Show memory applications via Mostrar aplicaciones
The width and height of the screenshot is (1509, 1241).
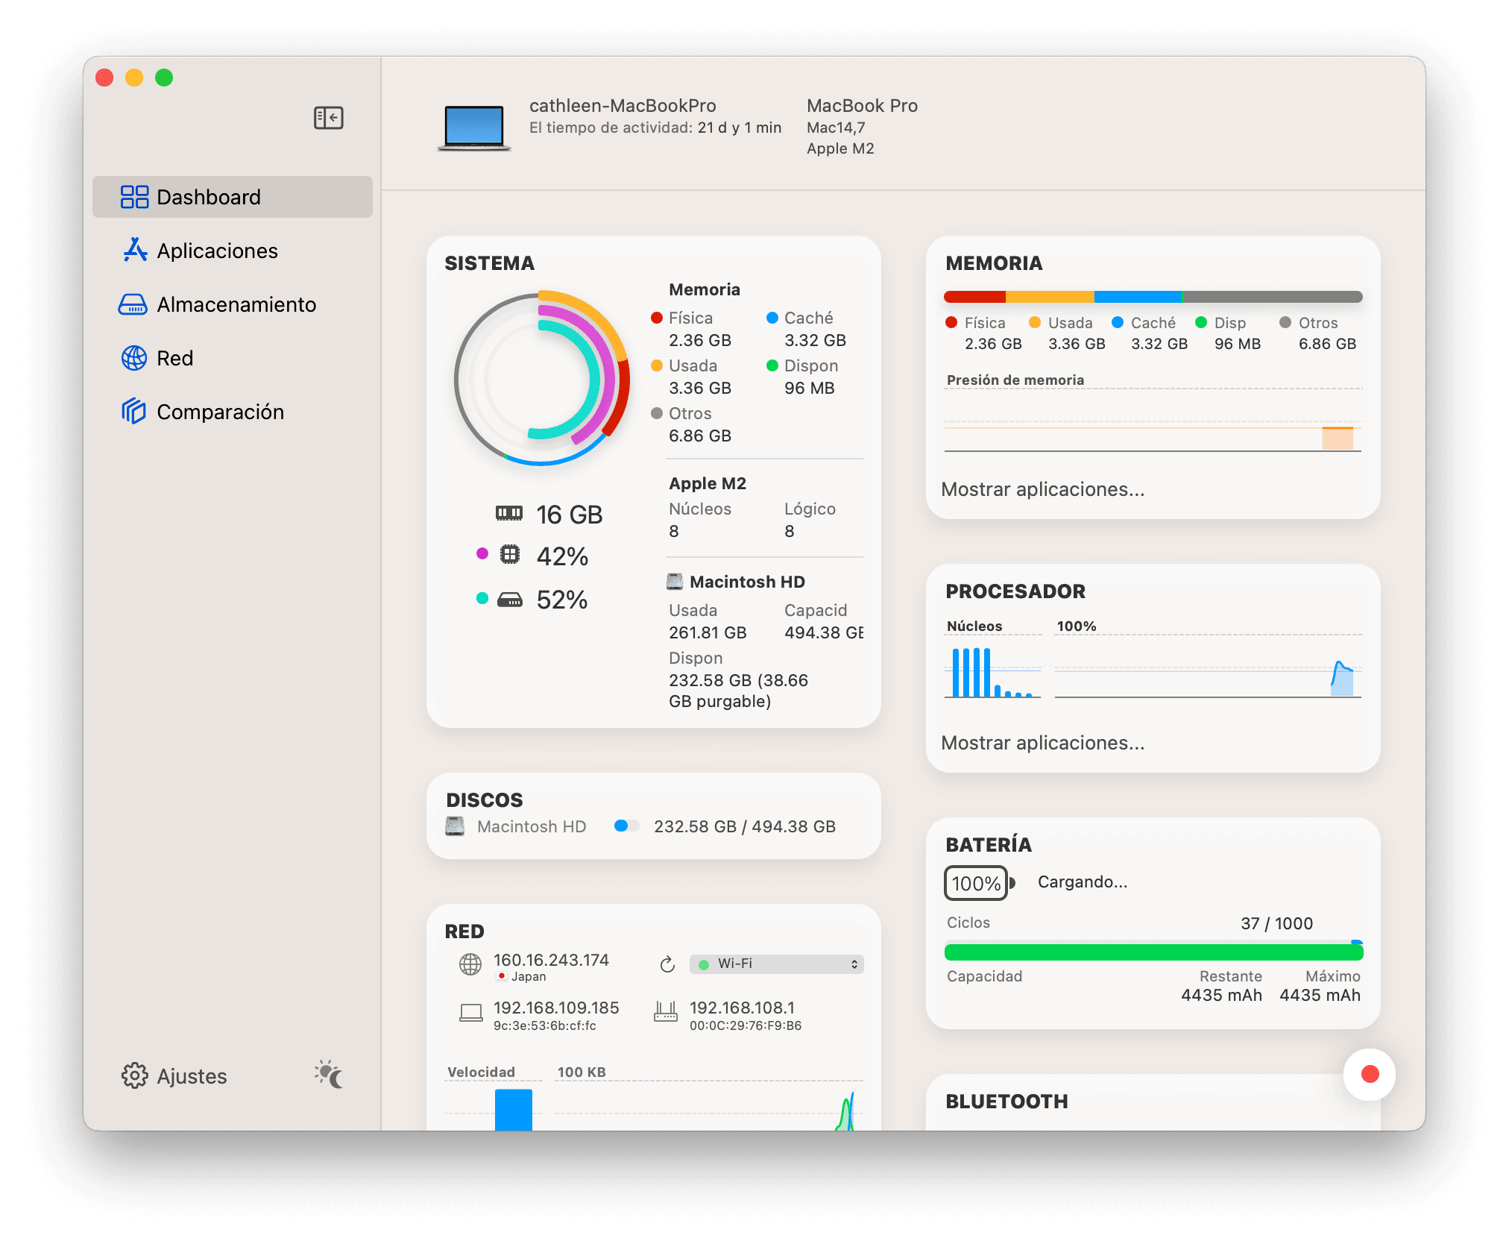tap(1042, 489)
